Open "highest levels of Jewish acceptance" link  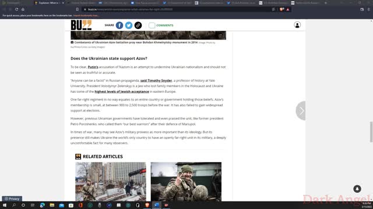click(x=122, y=92)
